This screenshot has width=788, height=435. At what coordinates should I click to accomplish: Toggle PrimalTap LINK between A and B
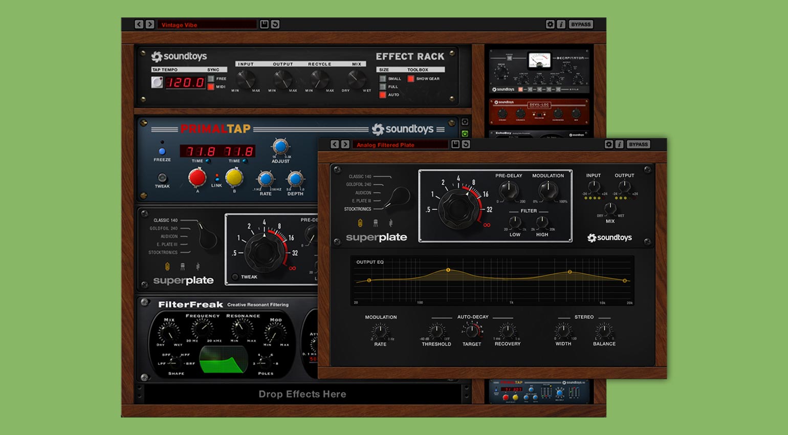click(x=217, y=178)
